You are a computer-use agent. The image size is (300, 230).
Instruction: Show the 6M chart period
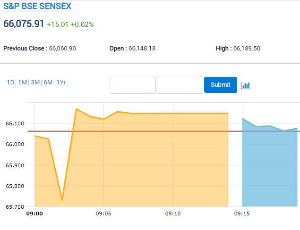(48, 82)
